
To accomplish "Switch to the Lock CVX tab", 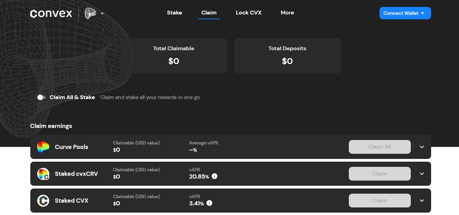I will tap(248, 13).
